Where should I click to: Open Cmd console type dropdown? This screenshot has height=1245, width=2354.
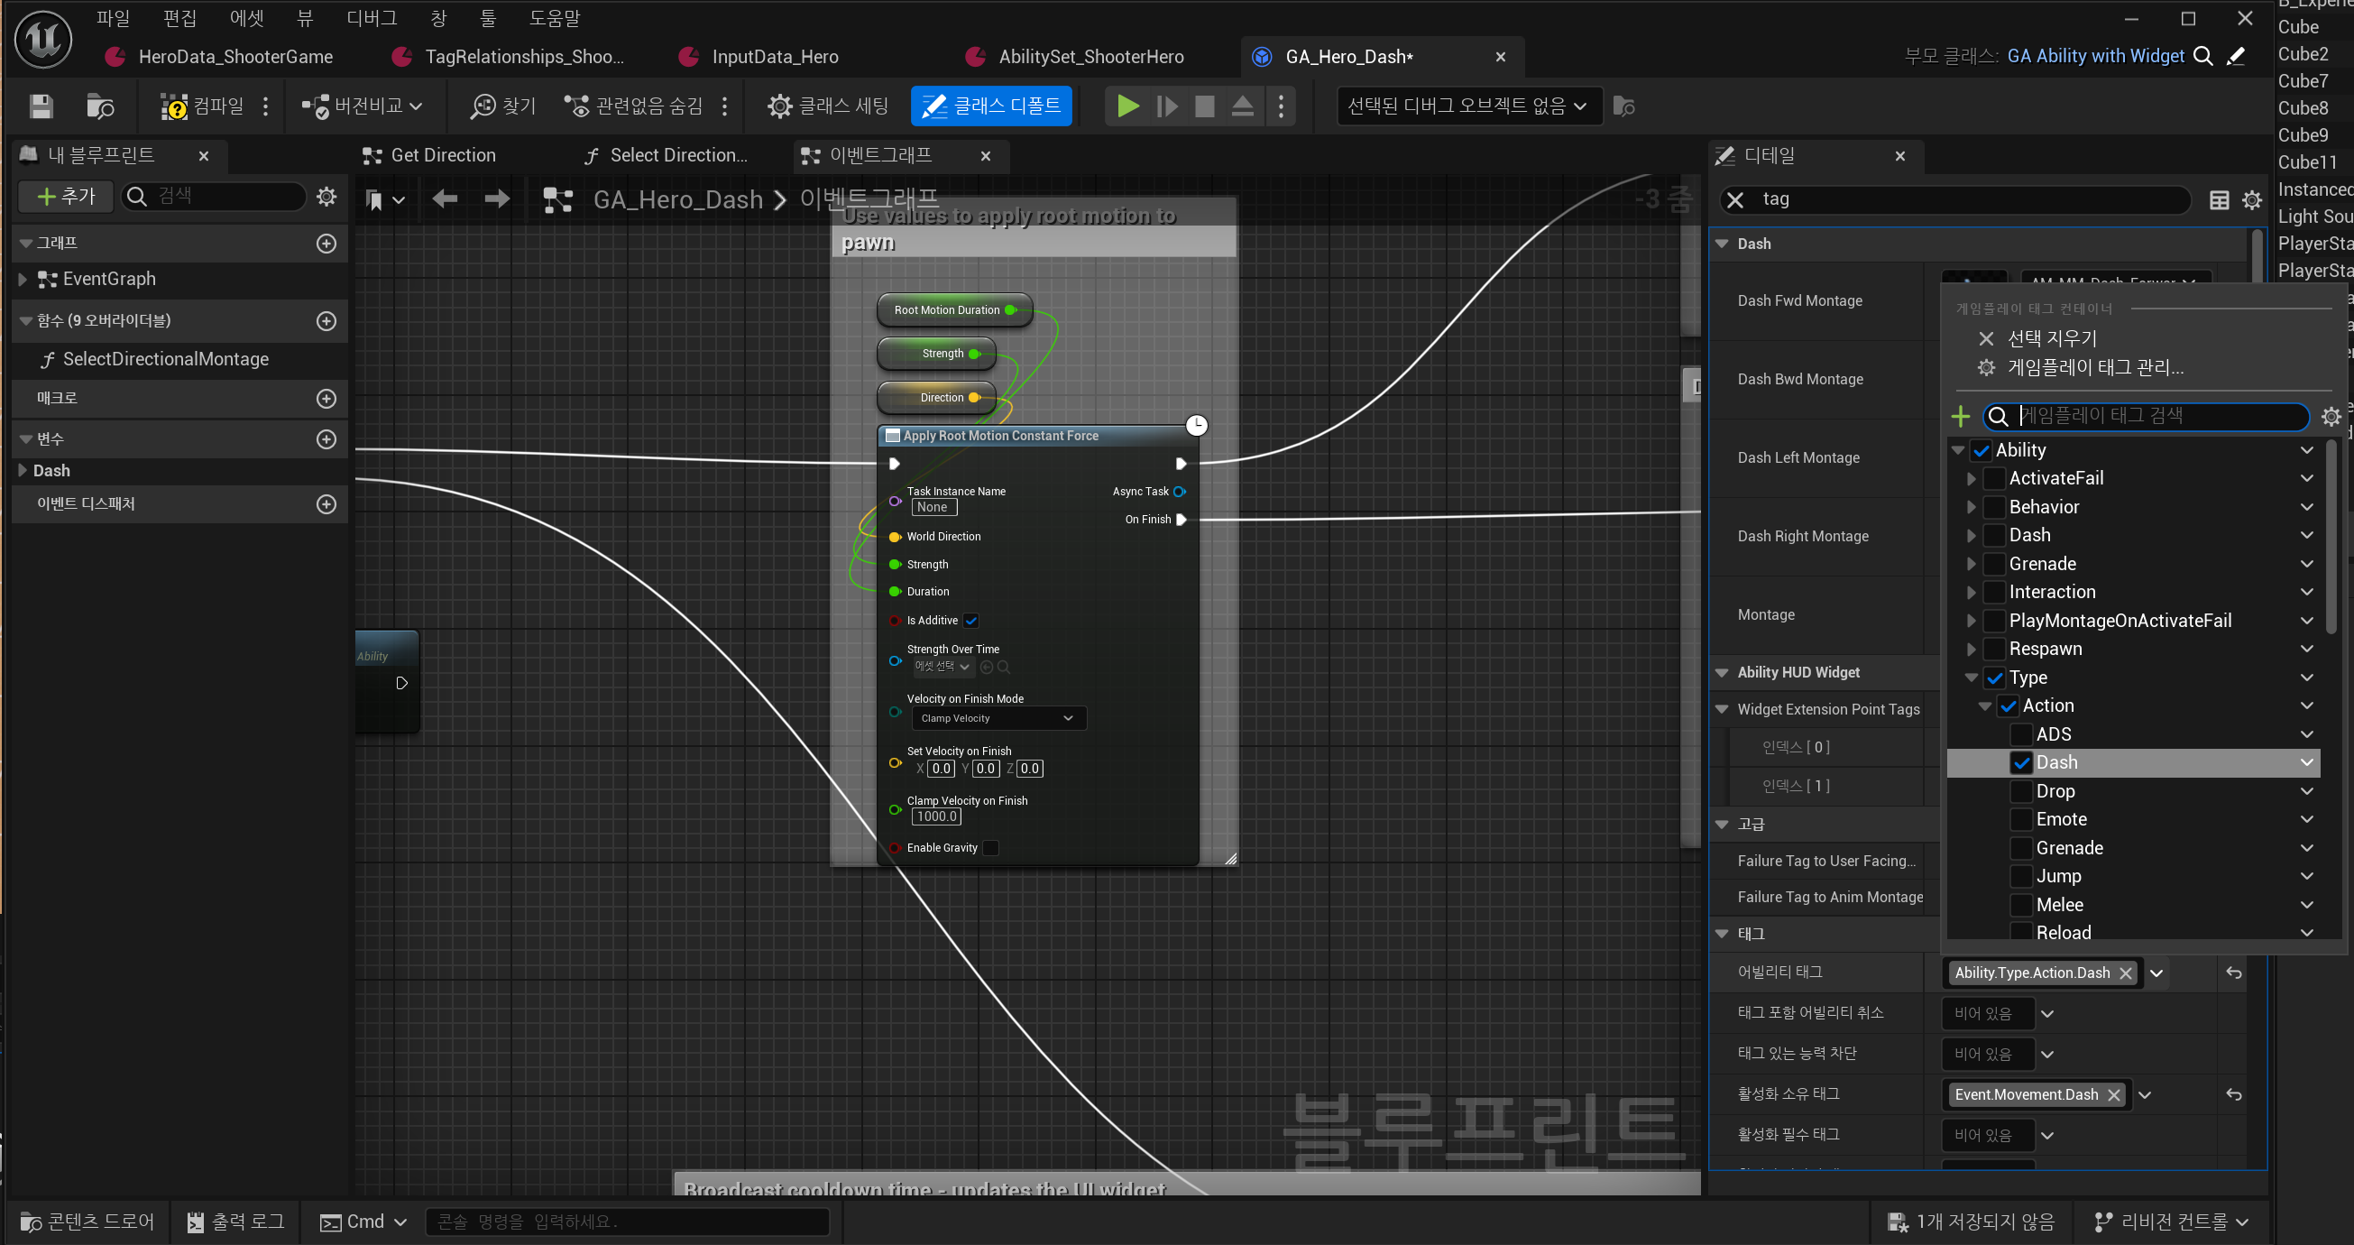pyautogui.click(x=363, y=1222)
